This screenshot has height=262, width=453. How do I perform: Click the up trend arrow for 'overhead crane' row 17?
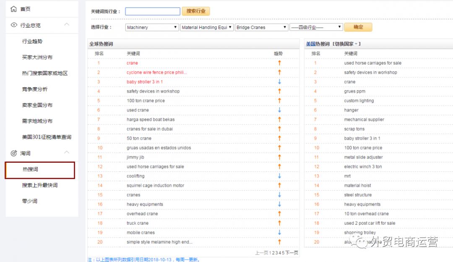[x=279, y=213]
